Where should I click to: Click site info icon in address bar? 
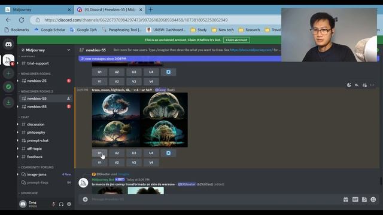(x=38, y=20)
